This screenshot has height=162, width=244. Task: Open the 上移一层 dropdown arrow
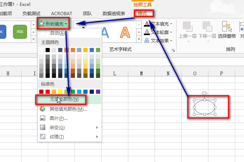coord(189,41)
